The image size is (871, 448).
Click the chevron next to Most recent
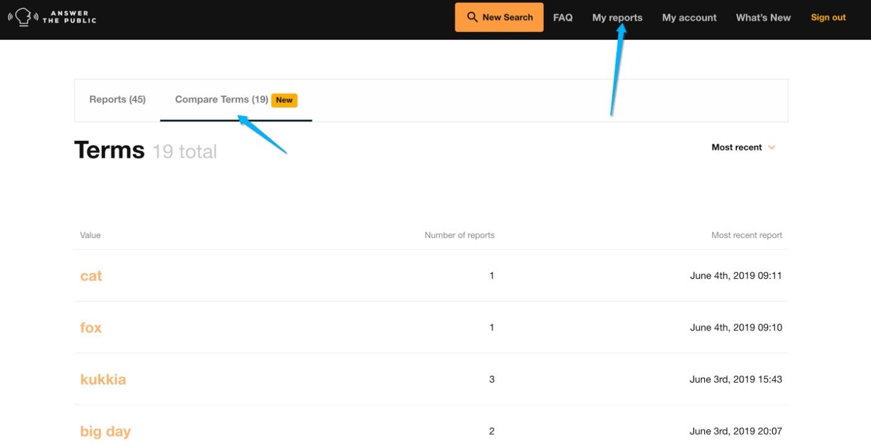coord(771,147)
